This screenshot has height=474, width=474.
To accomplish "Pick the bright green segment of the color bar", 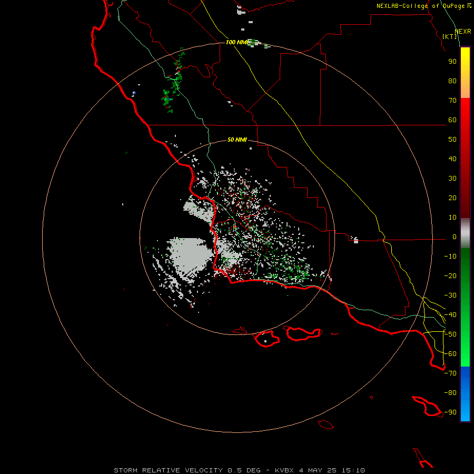I will (x=465, y=348).
